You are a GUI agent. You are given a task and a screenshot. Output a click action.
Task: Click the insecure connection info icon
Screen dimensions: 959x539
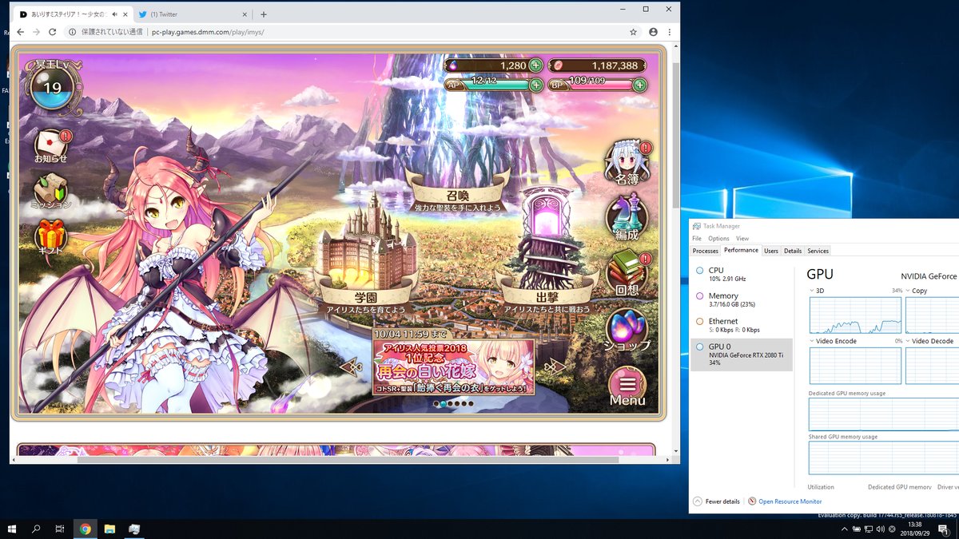point(72,32)
